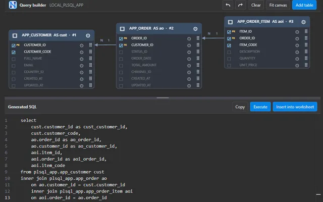Click the SQL editor vertical scrollbar marker

[318, 194]
